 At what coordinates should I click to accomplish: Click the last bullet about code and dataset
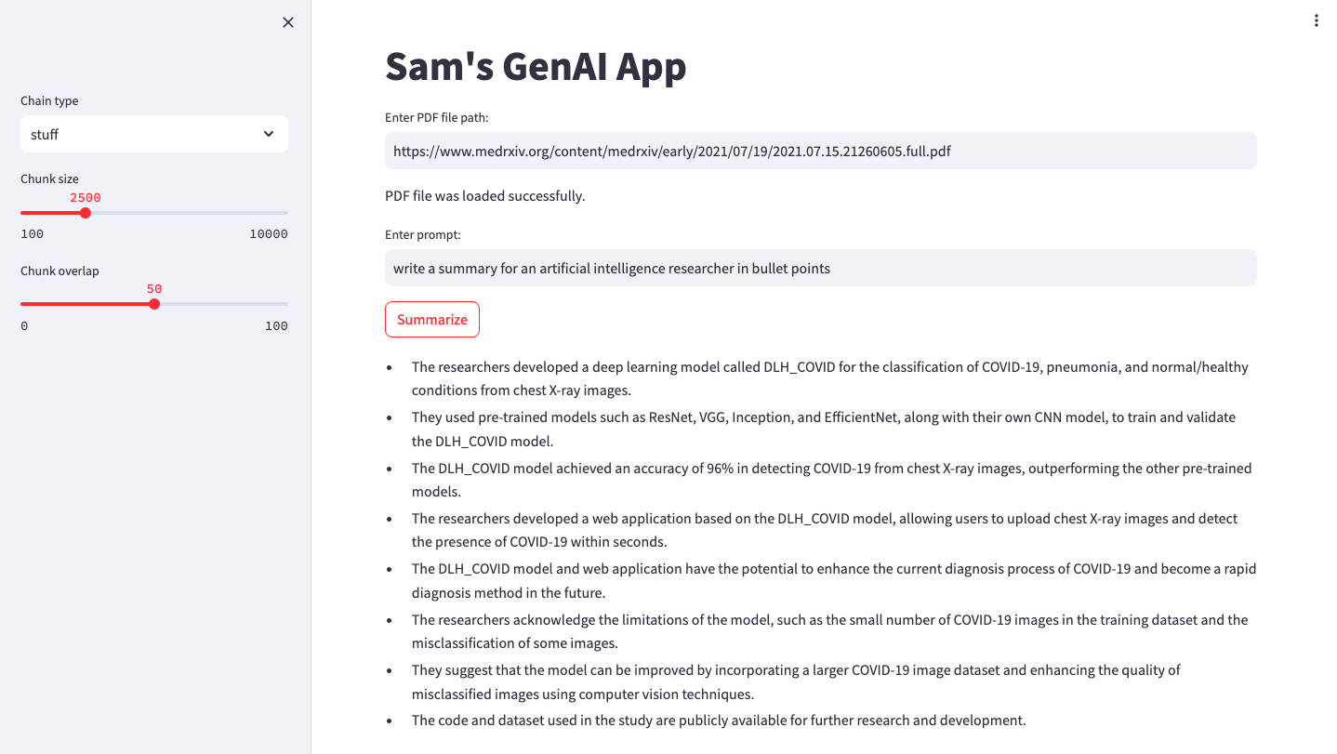[x=718, y=720]
